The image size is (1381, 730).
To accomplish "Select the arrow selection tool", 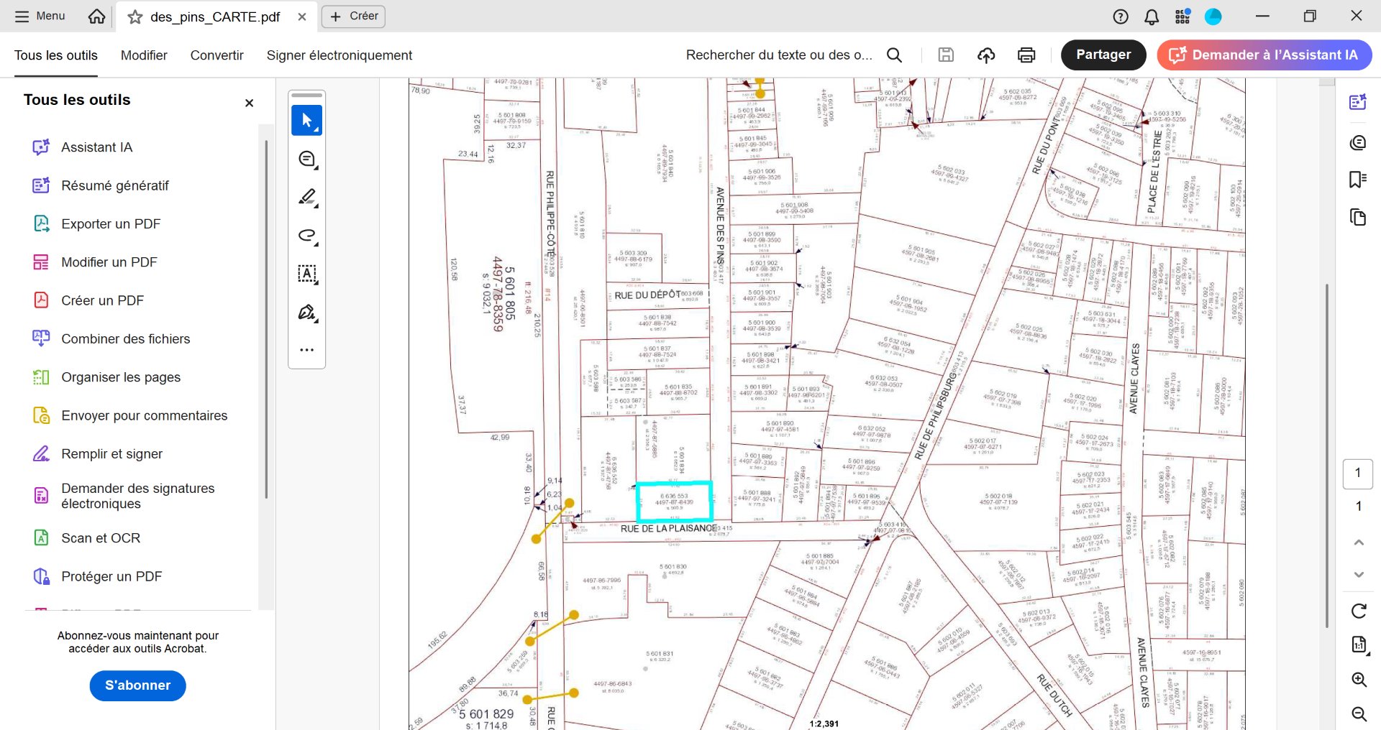I will point(306,121).
